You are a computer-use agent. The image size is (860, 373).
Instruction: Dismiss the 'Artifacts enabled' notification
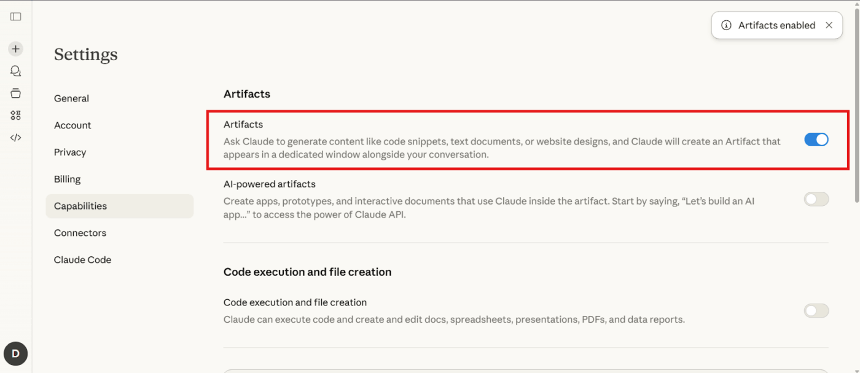[x=829, y=25]
